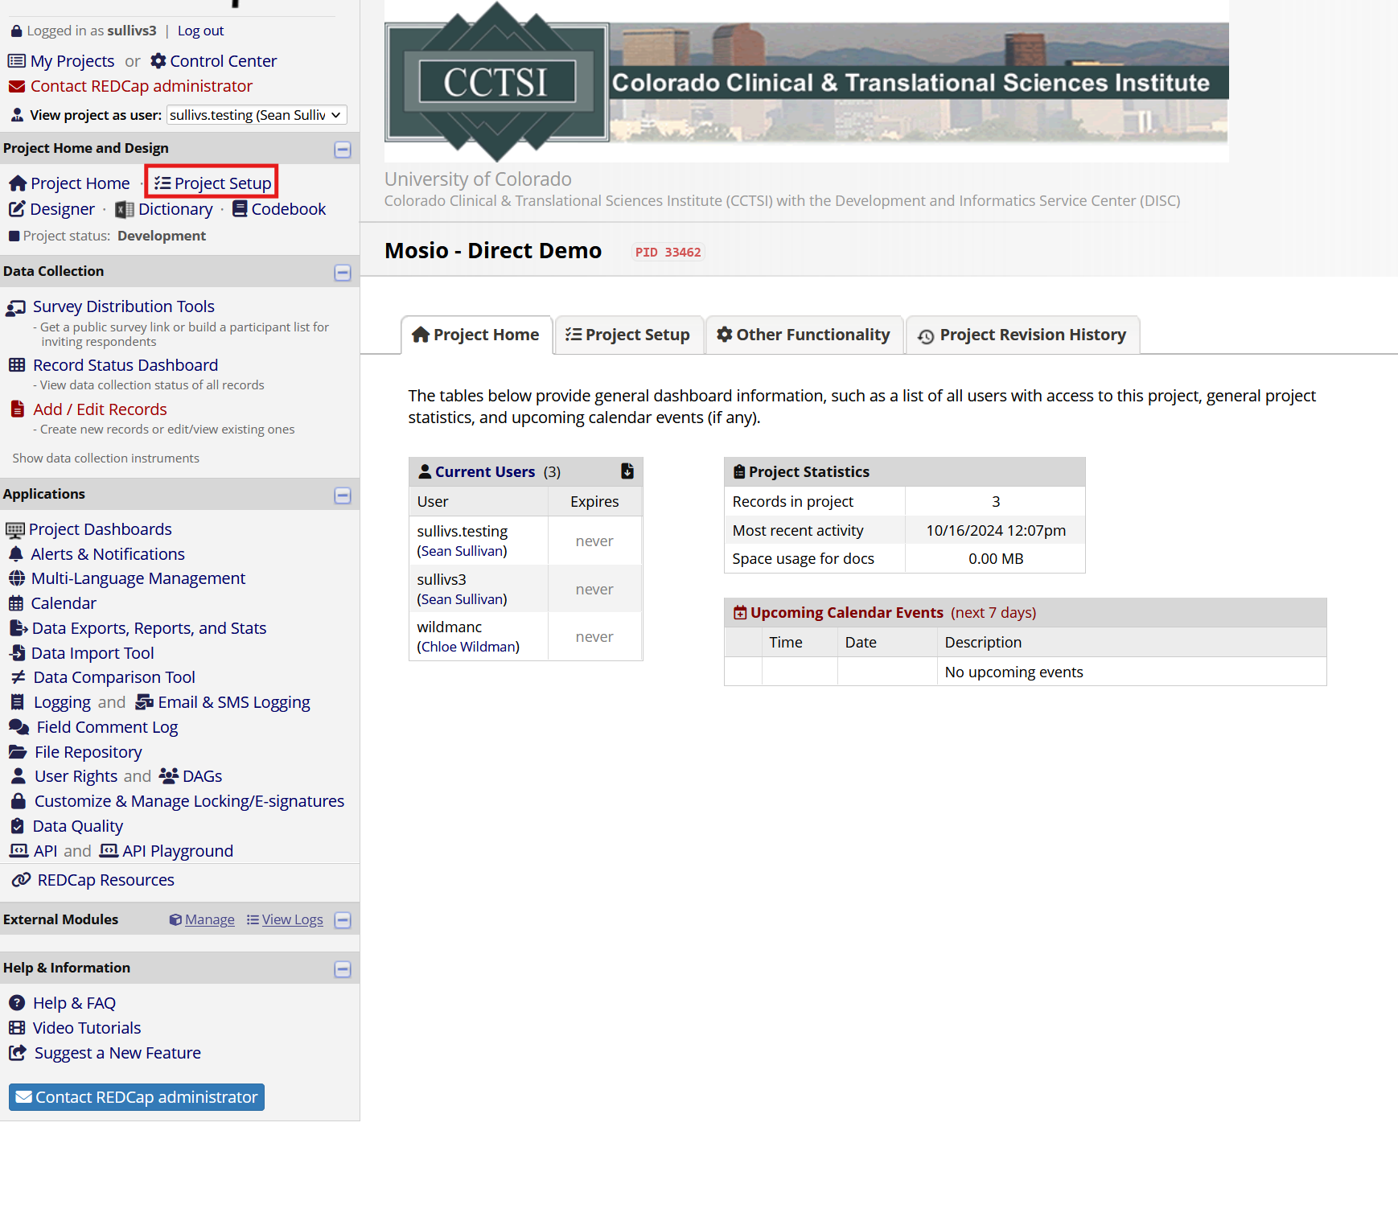Open the User Rights link
The width and height of the screenshot is (1398, 1213).
tap(76, 776)
